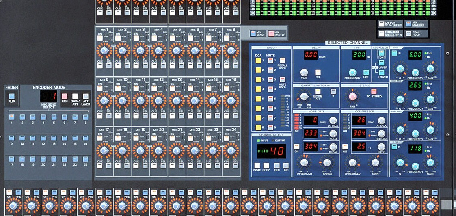Click the MIX 3 CUE button
The image size is (456, 216).
(x=136, y=66)
